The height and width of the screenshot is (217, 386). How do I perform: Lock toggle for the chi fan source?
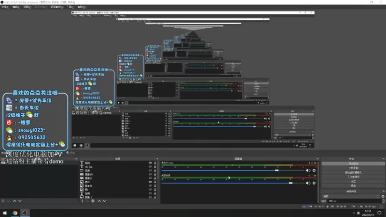pos(155,166)
